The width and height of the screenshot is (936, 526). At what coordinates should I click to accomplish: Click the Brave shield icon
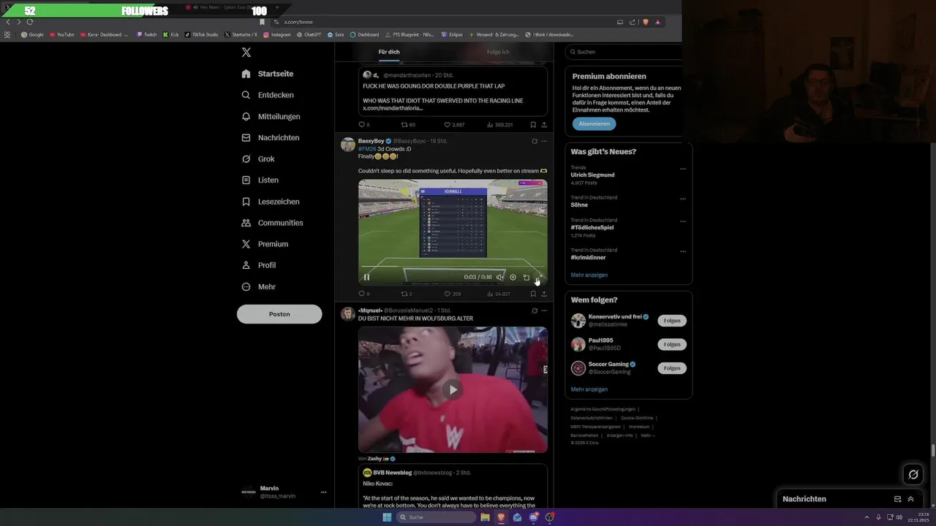[646, 22]
